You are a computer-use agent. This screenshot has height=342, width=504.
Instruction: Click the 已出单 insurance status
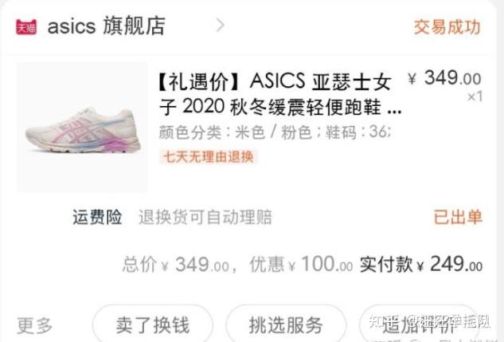[458, 217]
